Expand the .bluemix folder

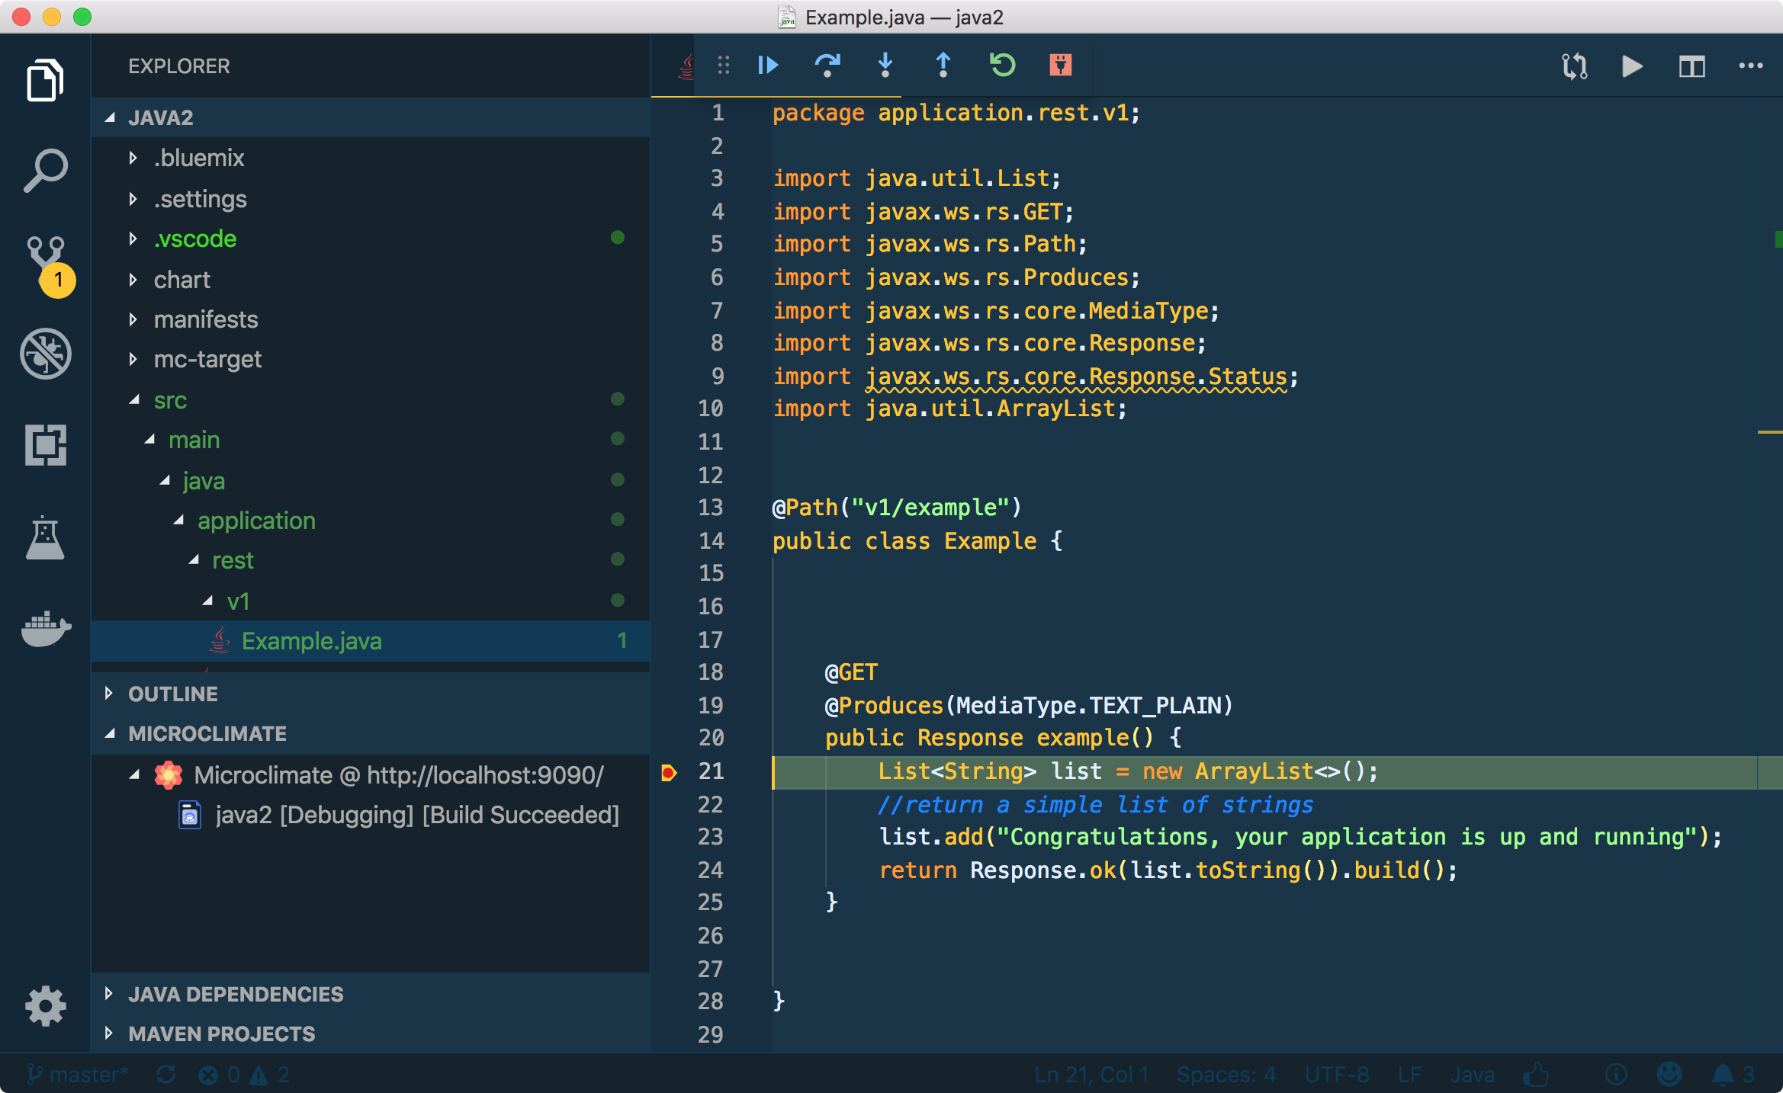(198, 158)
